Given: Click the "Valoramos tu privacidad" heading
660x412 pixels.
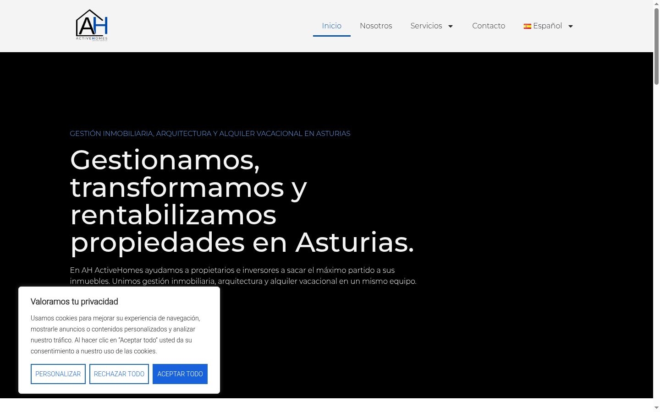Looking at the screenshot, I should (74, 302).
